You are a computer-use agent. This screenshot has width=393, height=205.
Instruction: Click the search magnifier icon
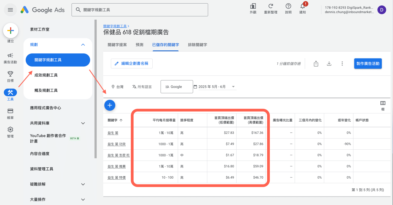tap(78, 10)
